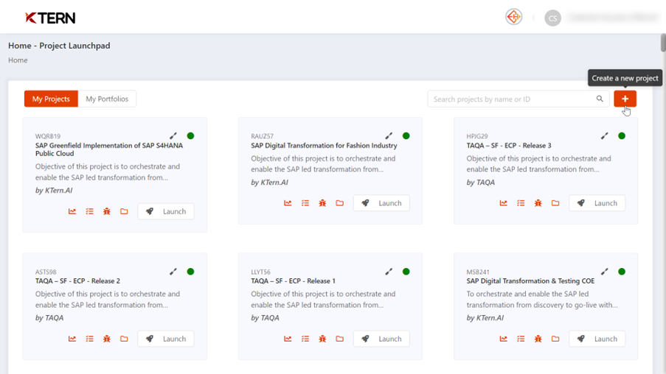The height and width of the screenshot is (374, 666).
Task: Create a new project with plus button
Action: point(625,99)
